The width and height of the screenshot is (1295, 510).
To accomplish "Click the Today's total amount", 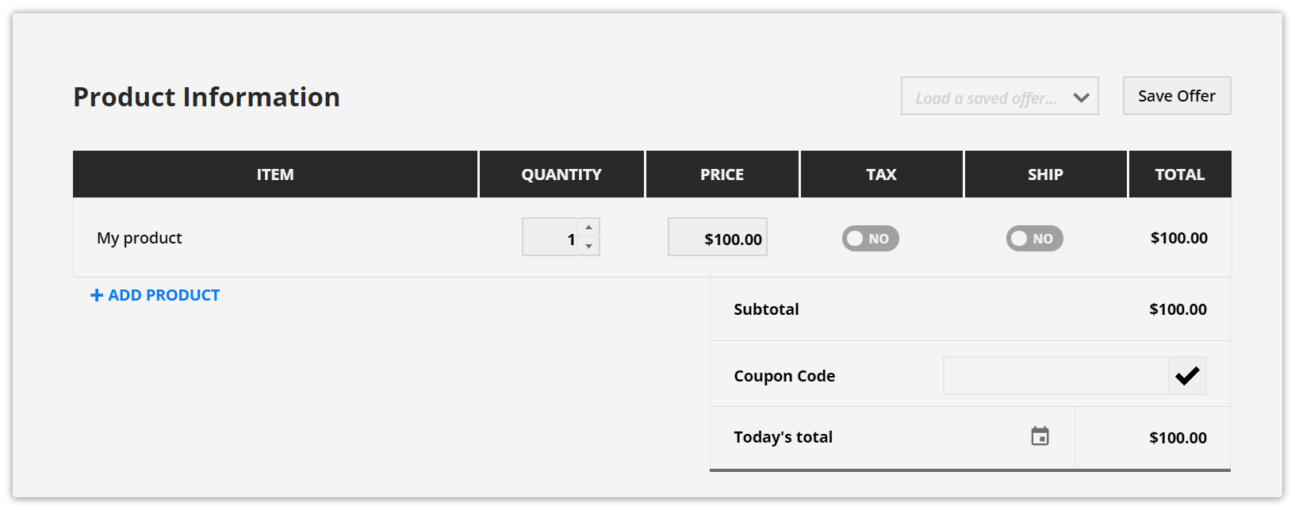I will tap(1178, 438).
